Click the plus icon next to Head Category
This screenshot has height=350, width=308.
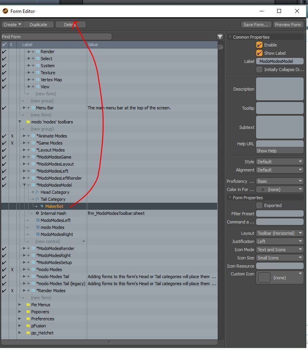33,192
